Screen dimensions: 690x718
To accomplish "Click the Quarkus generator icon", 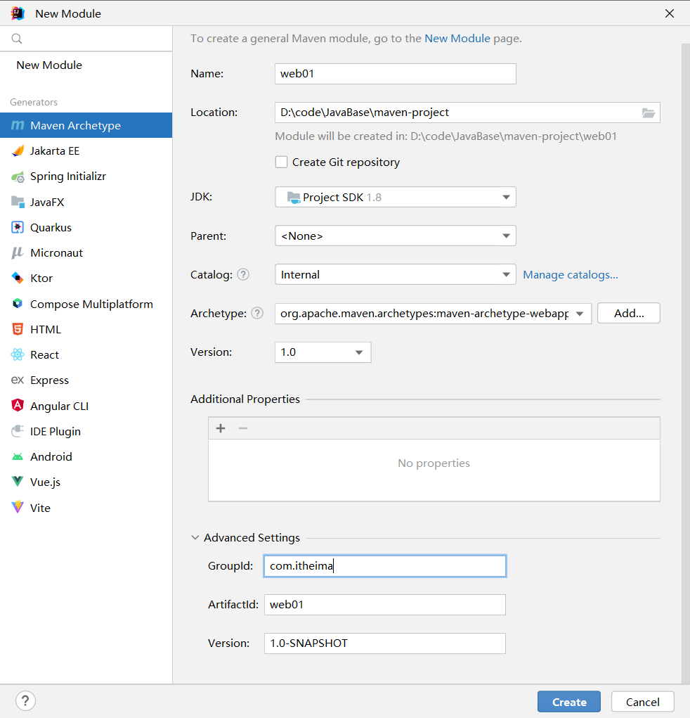I will [x=18, y=228].
